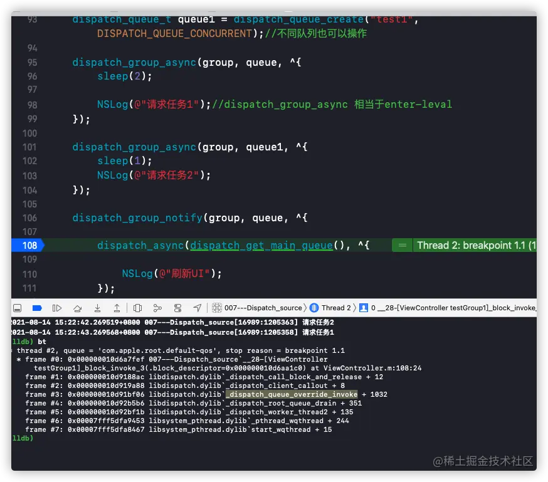Click the 'thread #2, queue' stop reason line

pyautogui.click(x=178, y=350)
